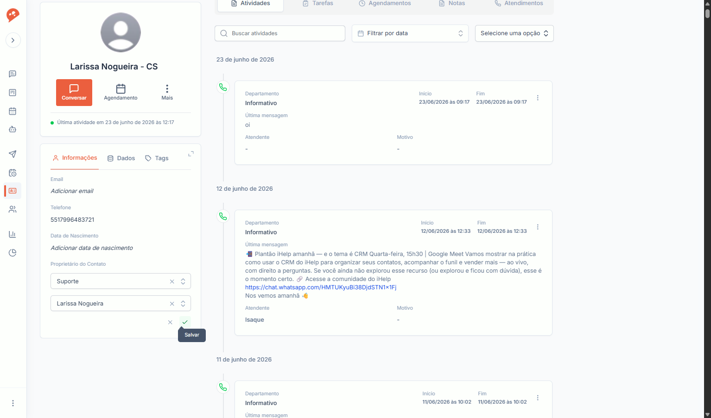Open the bar chart reports icon

point(13,234)
